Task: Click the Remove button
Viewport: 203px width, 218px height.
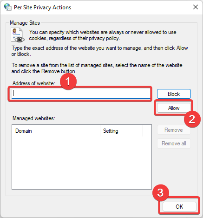Action: (174, 130)
